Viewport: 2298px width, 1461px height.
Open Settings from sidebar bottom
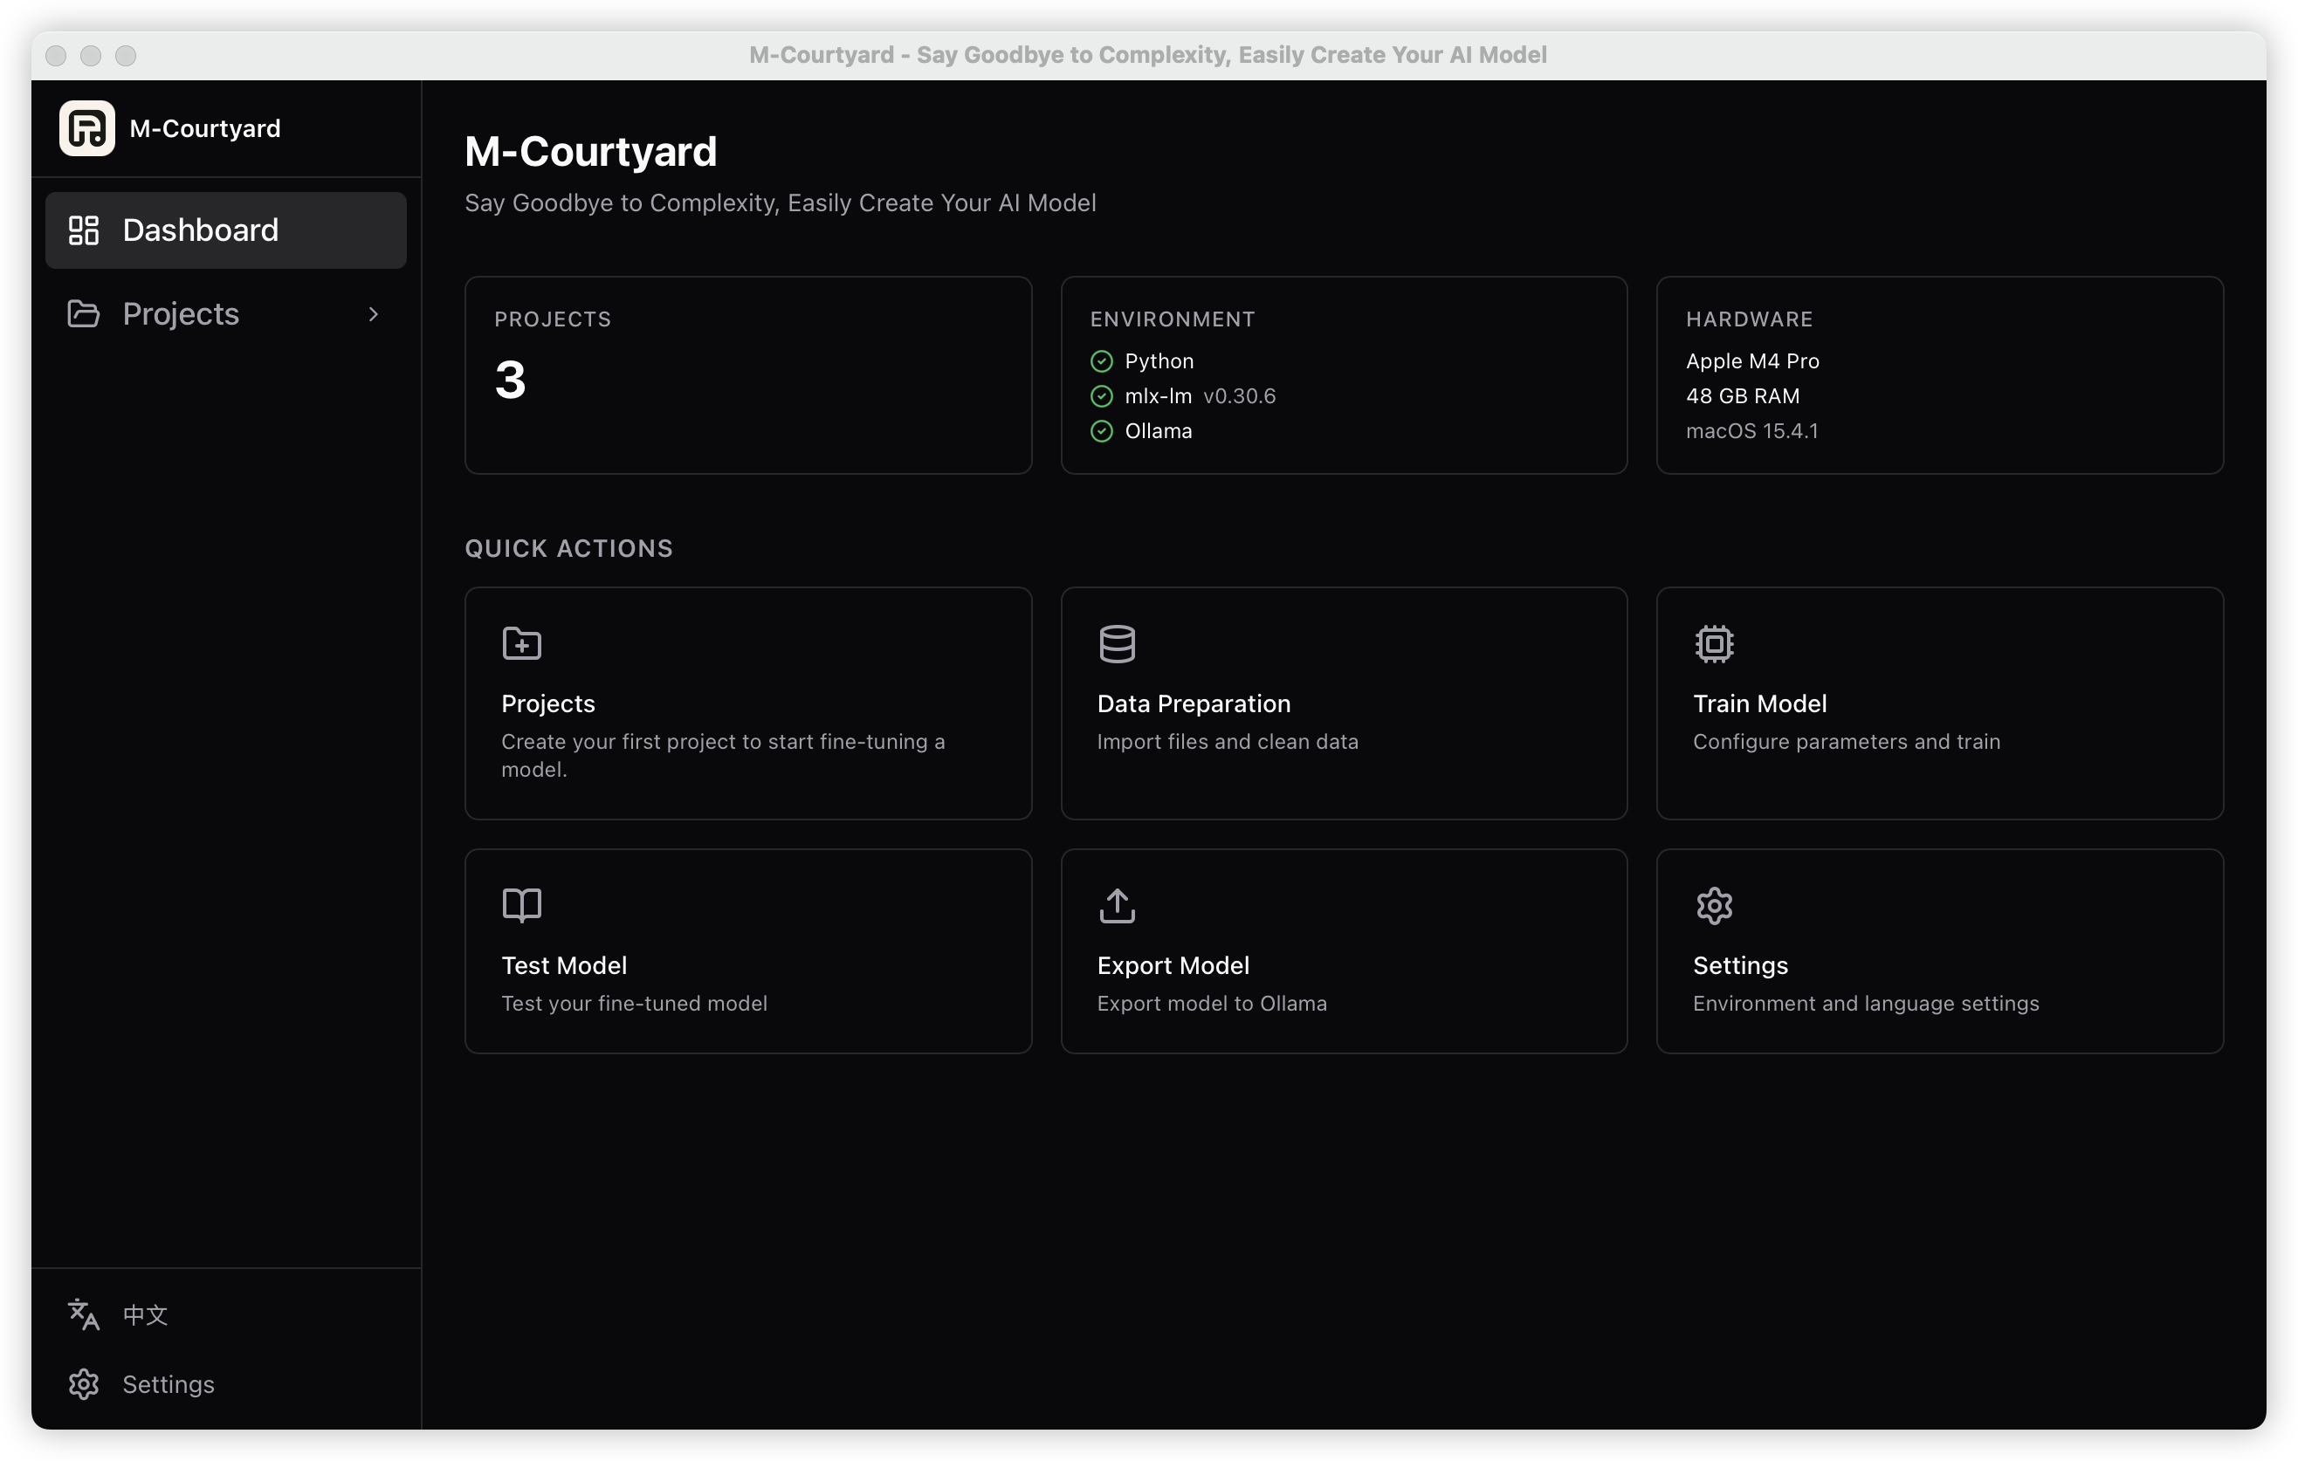(168, 1383)
